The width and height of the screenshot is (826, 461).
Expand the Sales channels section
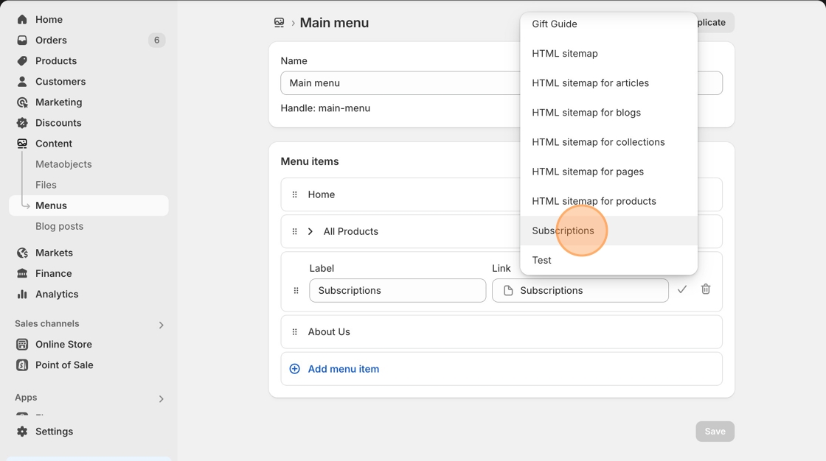161,325
